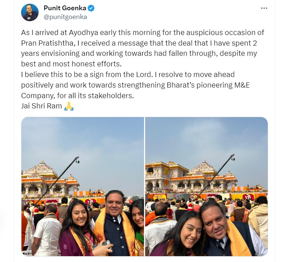The height and width of the screenshot is (262, 283).
Task: Click the temple dome in the left photo
Action: point(42,167)
